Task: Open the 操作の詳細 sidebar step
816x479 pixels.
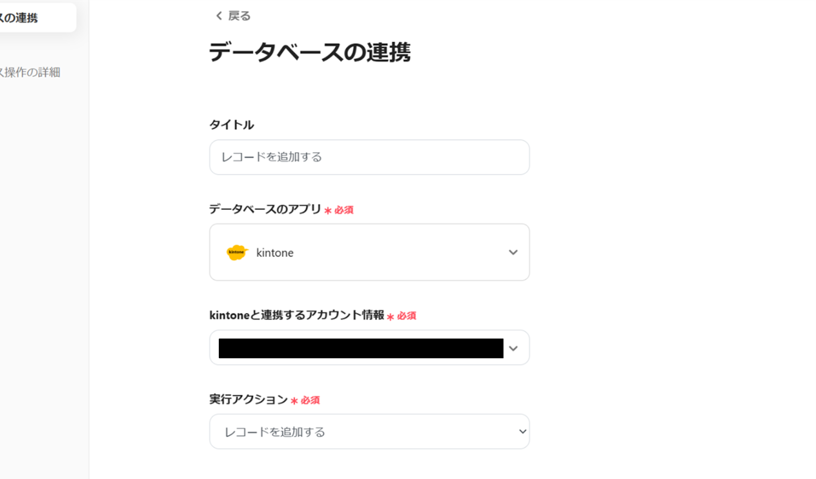Action: (31, 72)
